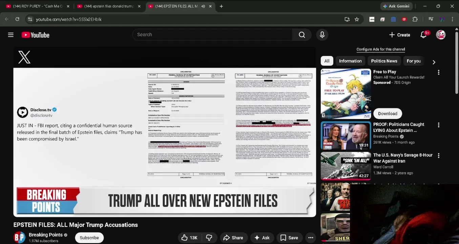This screenshot has height=244, width=459.
Task: Click the video title EPSTEIN FILES: ALL Major
Action: 76,225
